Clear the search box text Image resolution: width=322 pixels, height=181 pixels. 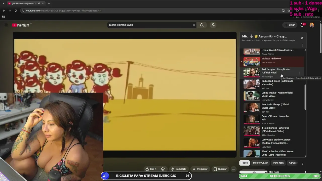(x=194, y=25)
